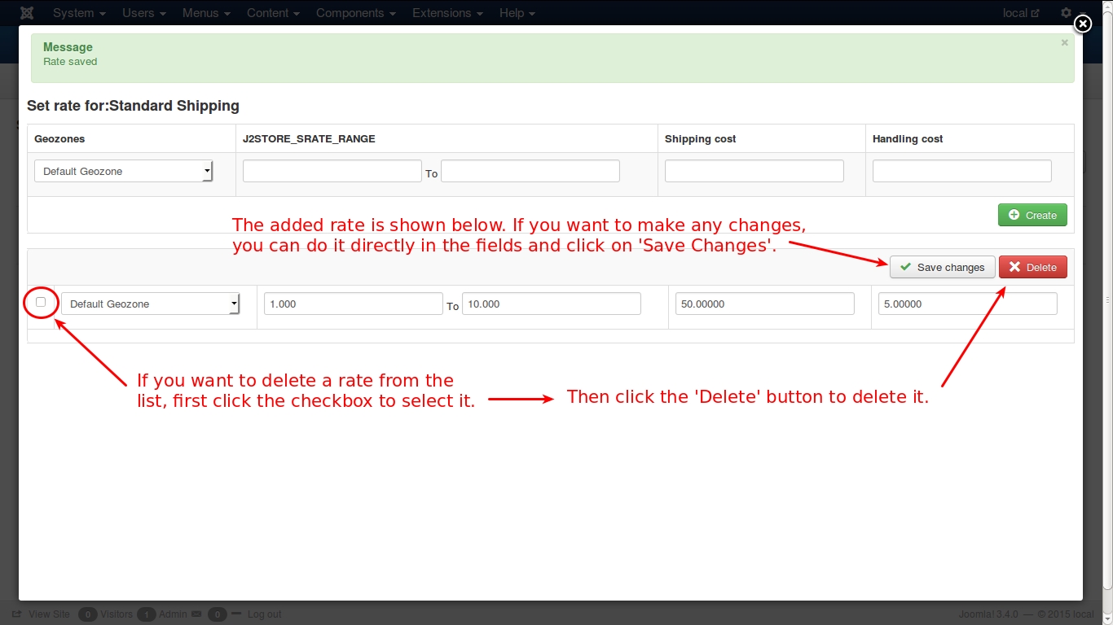Dismiss the 'Rate saved' message
1113x625 pixels.
click(x=1064, y=43)
